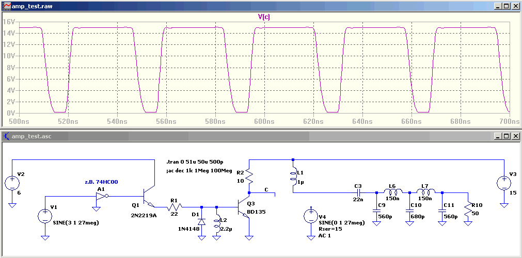Select voltage source V4 symbol
The width and height of the screenshot is (522, 258).
[x=311, y=216]
